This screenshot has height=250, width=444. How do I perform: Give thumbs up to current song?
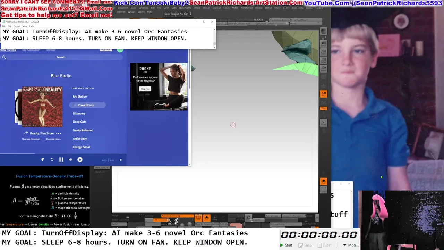click(x=80, y=160)
